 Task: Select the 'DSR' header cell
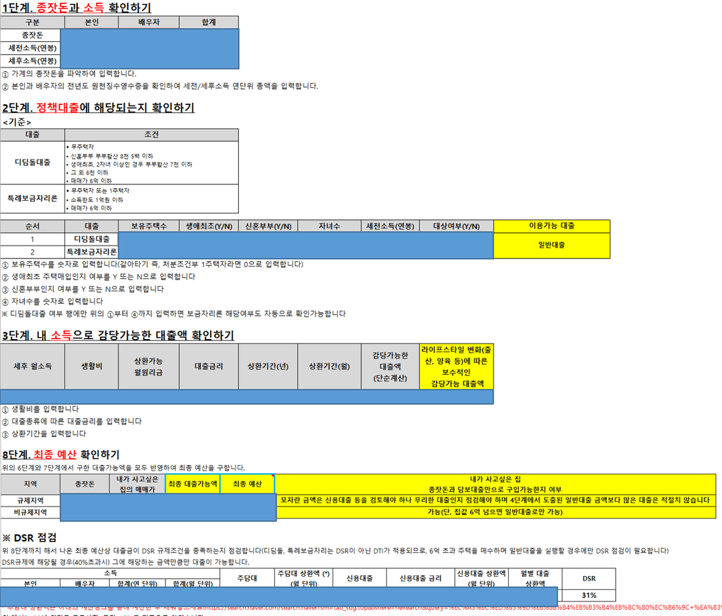[589, 578]
